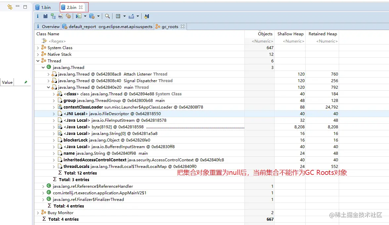The height and width of the screenshot is (225, 389).
Task: Click the Open Query Browser icon
Action: [x=92, y=16]
